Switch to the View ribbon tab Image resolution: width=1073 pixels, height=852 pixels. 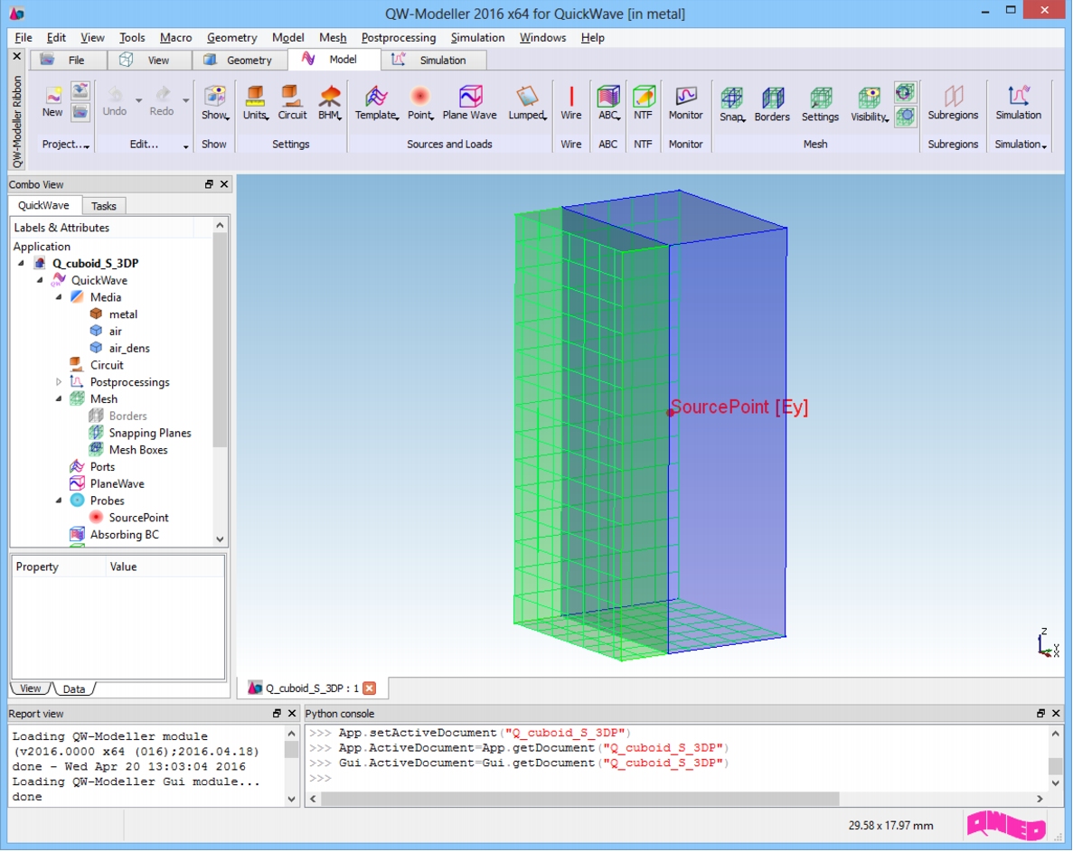pyautogui.click(x=148, y=61)
